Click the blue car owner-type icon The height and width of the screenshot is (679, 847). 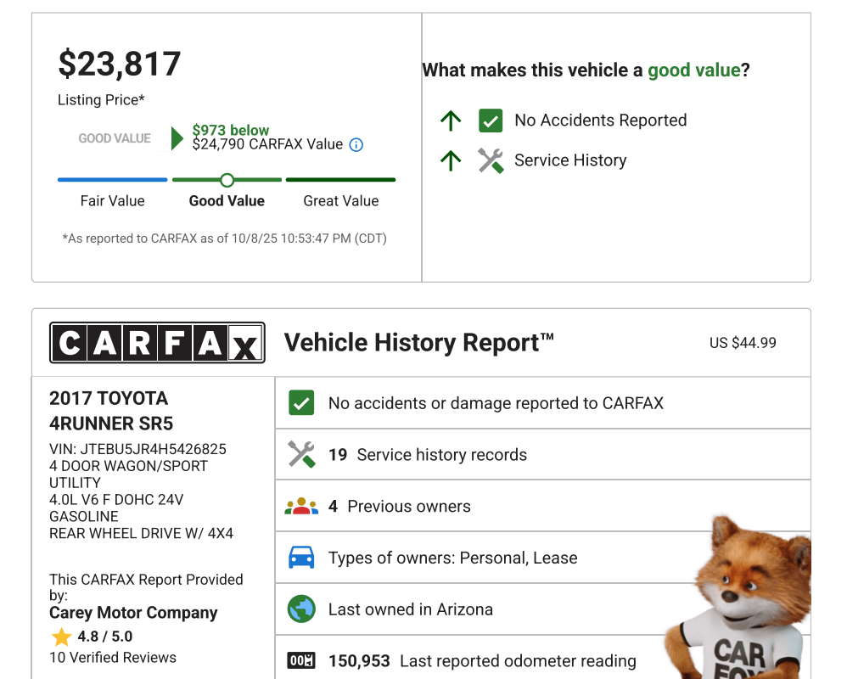tap(301, 558)
